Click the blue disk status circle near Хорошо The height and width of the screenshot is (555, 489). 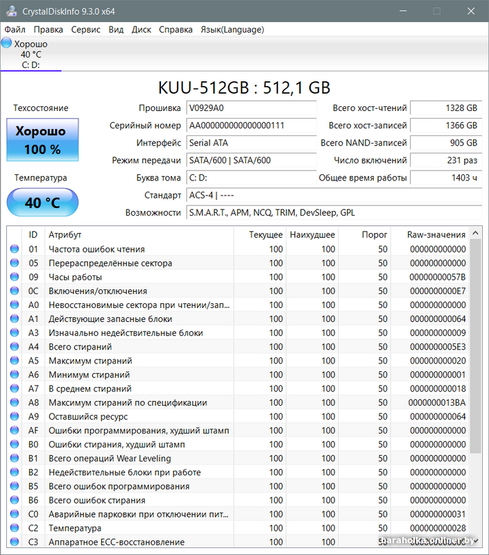tap(6, 43)
